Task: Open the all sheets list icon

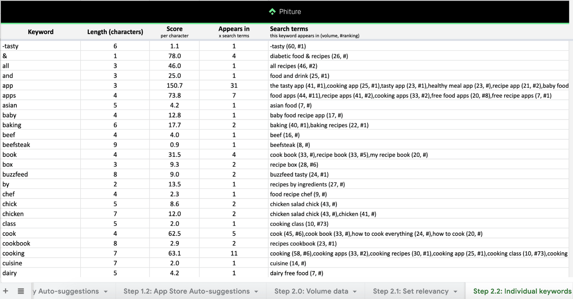Action: 21,291
